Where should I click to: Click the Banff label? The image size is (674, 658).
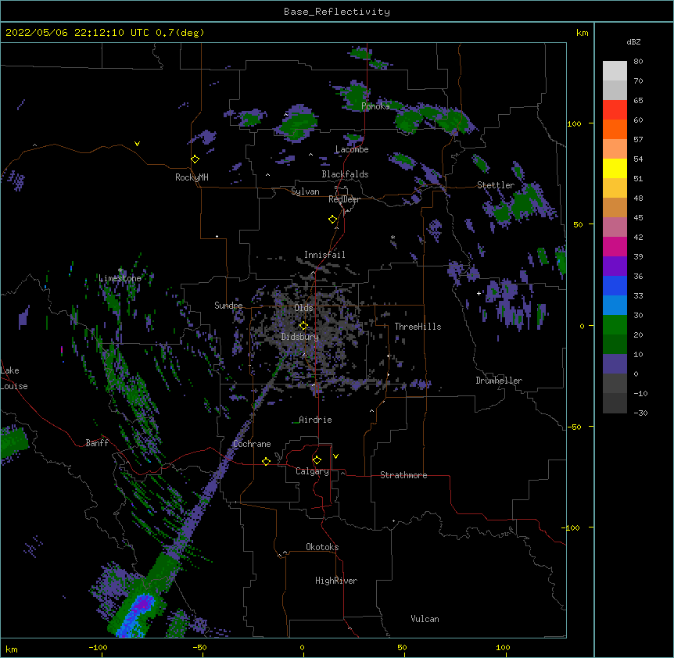coord(97,443)
